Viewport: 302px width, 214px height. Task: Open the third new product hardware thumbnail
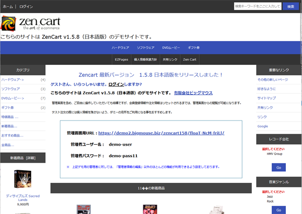217,210
